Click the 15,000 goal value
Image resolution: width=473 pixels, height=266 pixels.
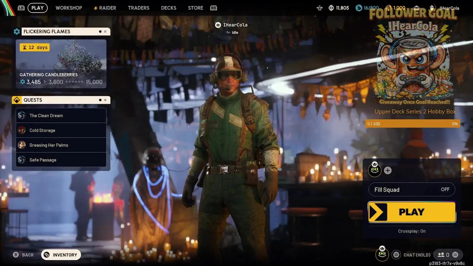[x=94, y=82]
